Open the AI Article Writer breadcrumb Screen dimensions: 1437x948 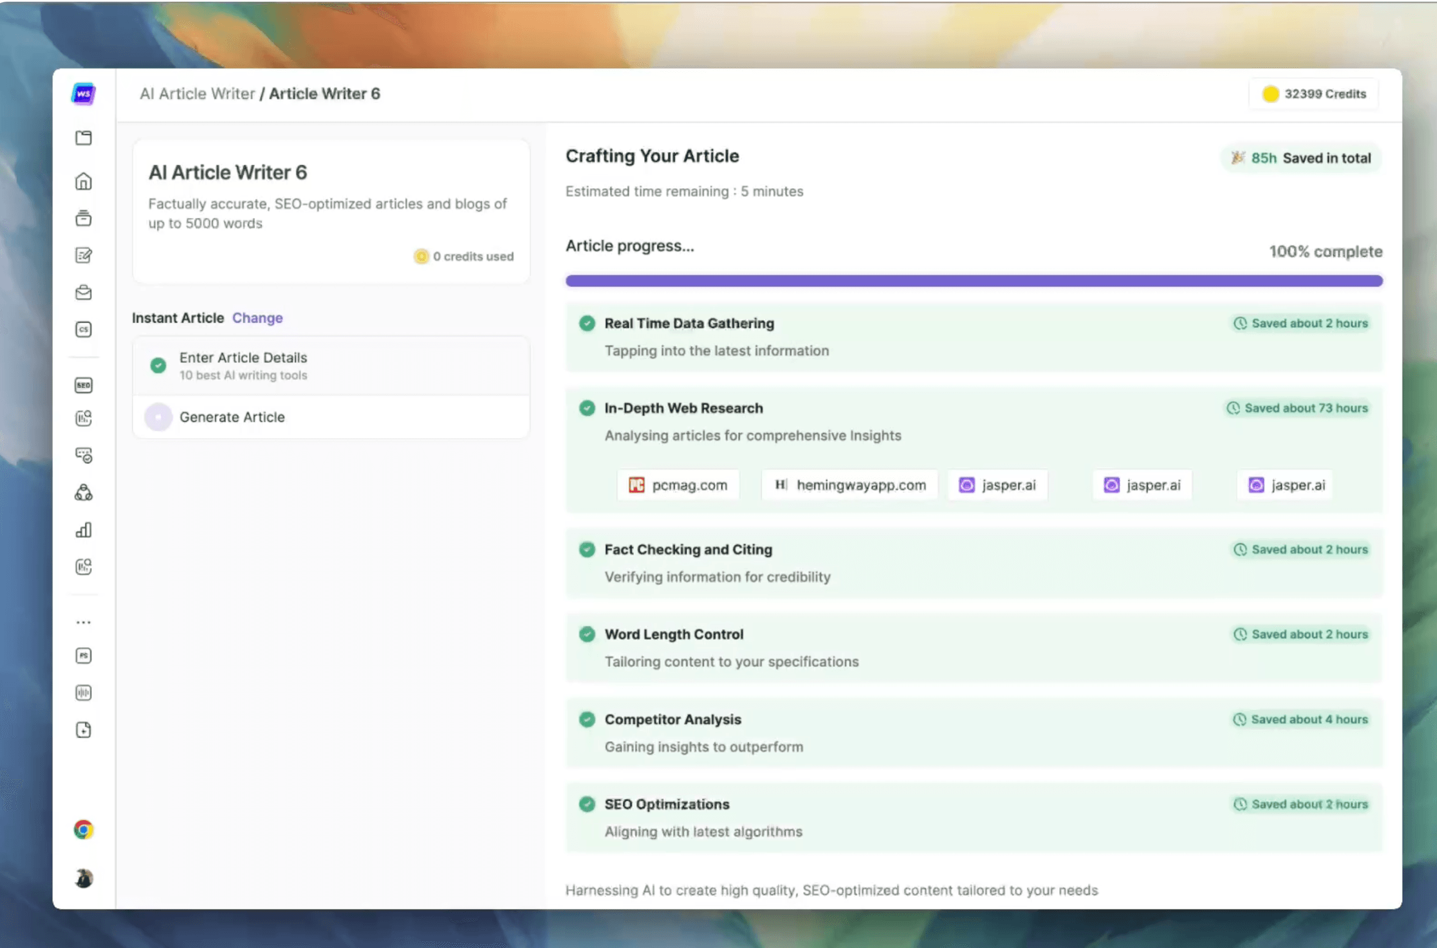pyautogui.click(x=197, y=94)
